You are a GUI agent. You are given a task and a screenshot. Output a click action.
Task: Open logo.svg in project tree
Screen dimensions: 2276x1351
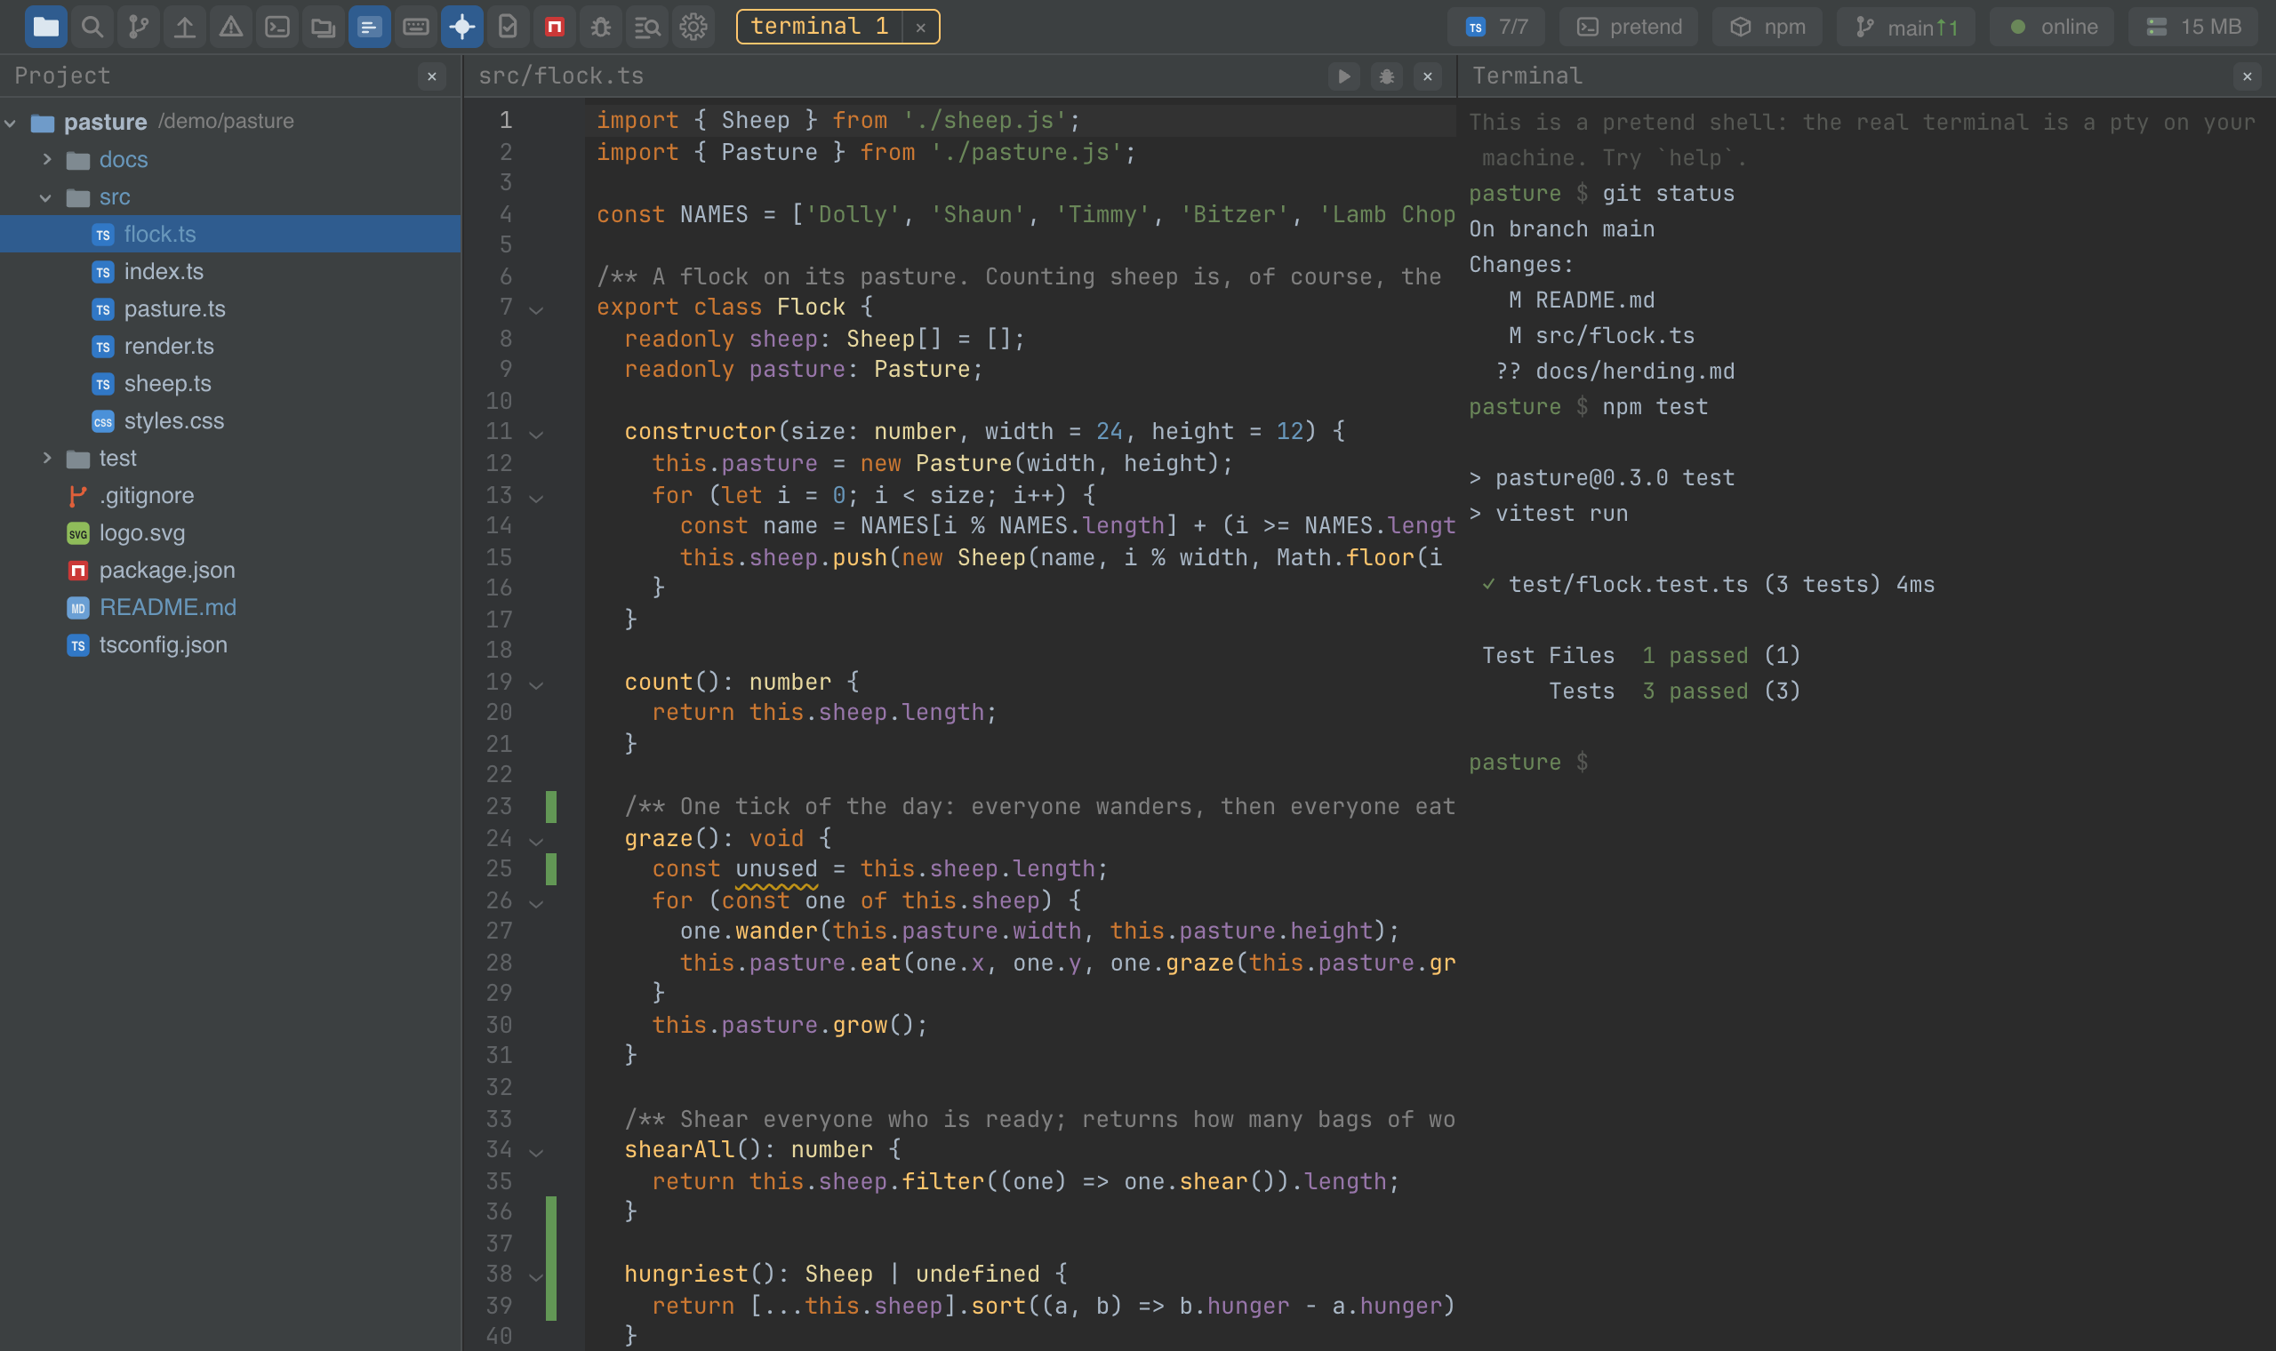(x=230, y=532)
